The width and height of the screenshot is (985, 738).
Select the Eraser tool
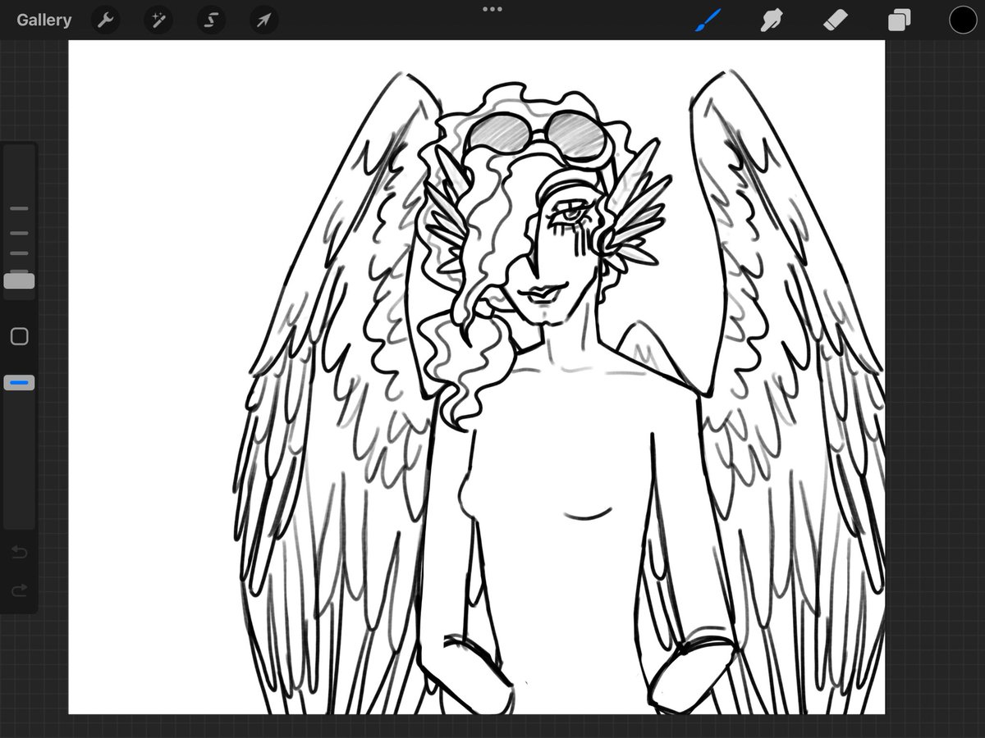(x=835, y=20)
